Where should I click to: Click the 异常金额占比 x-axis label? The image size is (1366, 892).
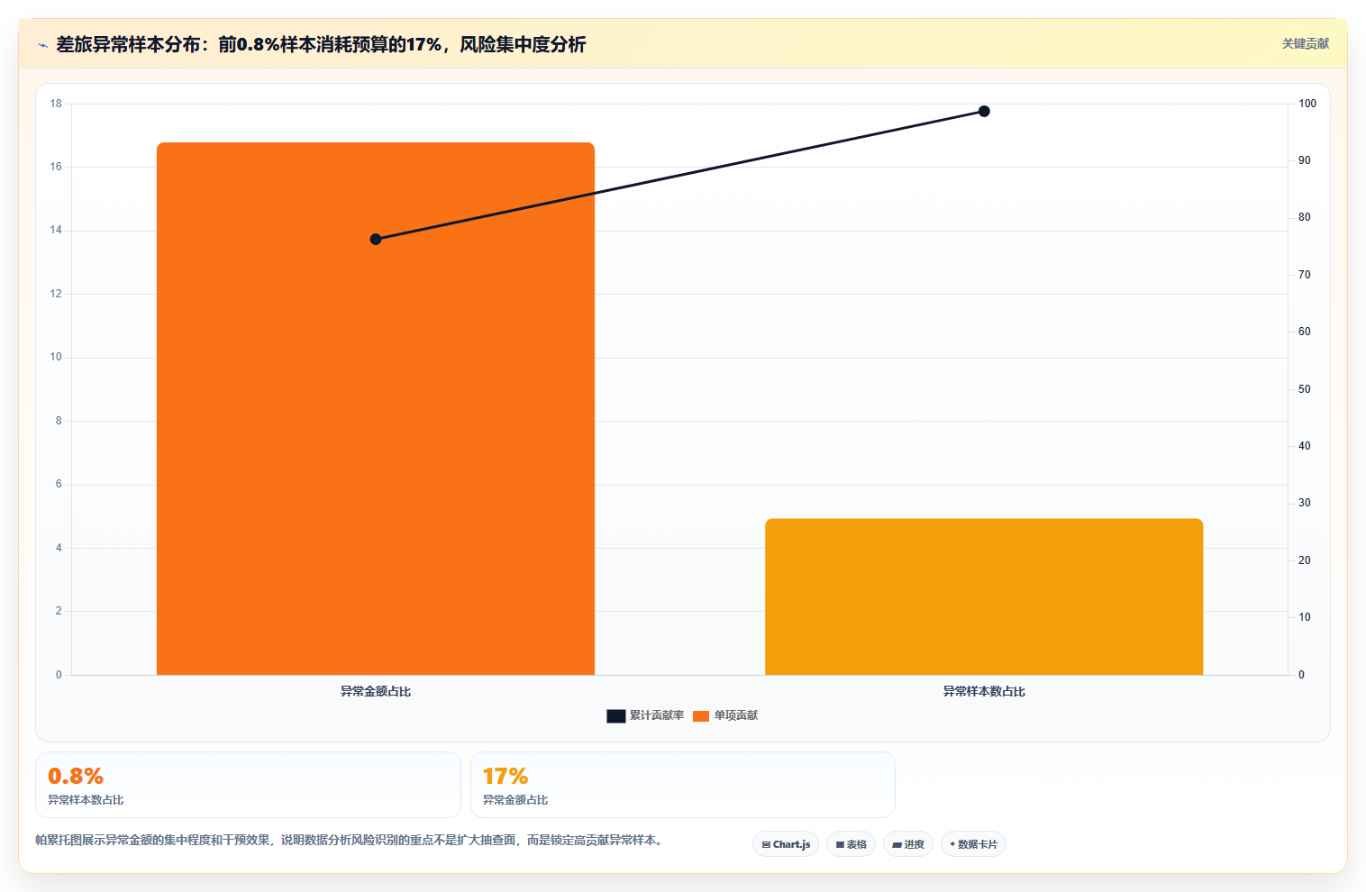(x=376, y=691)
